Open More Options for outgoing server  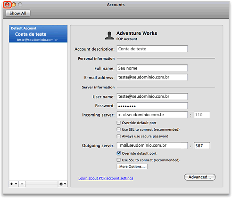[x=132, y=166]
